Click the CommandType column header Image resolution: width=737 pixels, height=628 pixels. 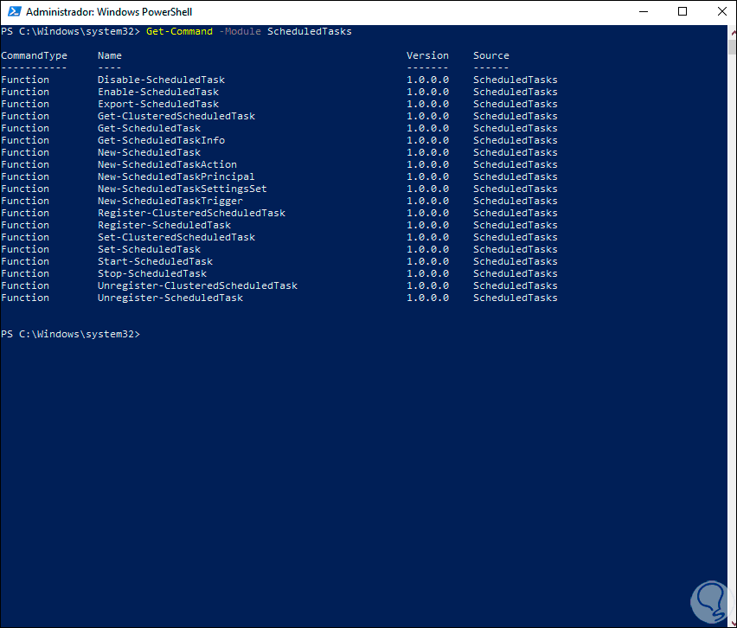[x=34, y=55]
